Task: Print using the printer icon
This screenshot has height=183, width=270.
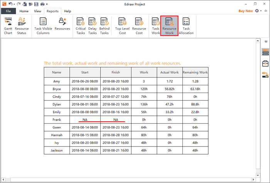Action: [42, 4]
